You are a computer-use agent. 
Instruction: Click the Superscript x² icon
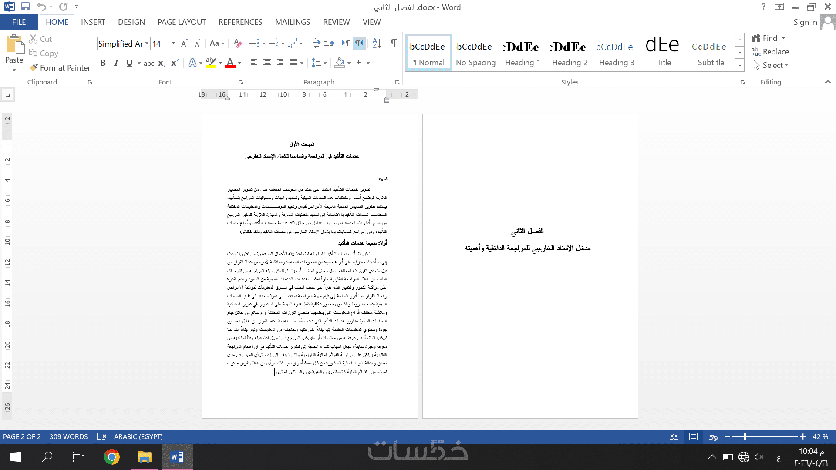(175, 63)
